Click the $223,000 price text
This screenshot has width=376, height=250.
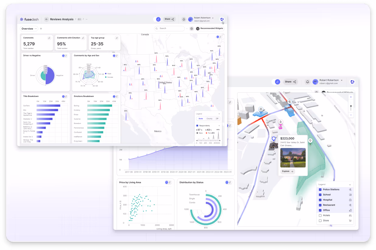pos(287,139)
